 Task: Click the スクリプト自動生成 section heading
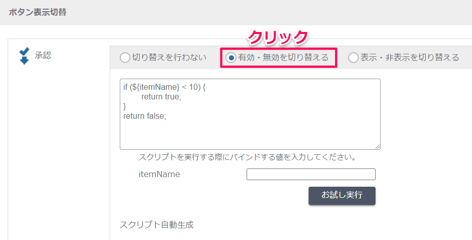pyautogui.click(x=156, y=225)
